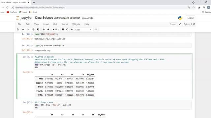Open the YouTube bookmark
The height and width of the screenshot is (118, 211).
pyautogui.click(x=12, y=12)
